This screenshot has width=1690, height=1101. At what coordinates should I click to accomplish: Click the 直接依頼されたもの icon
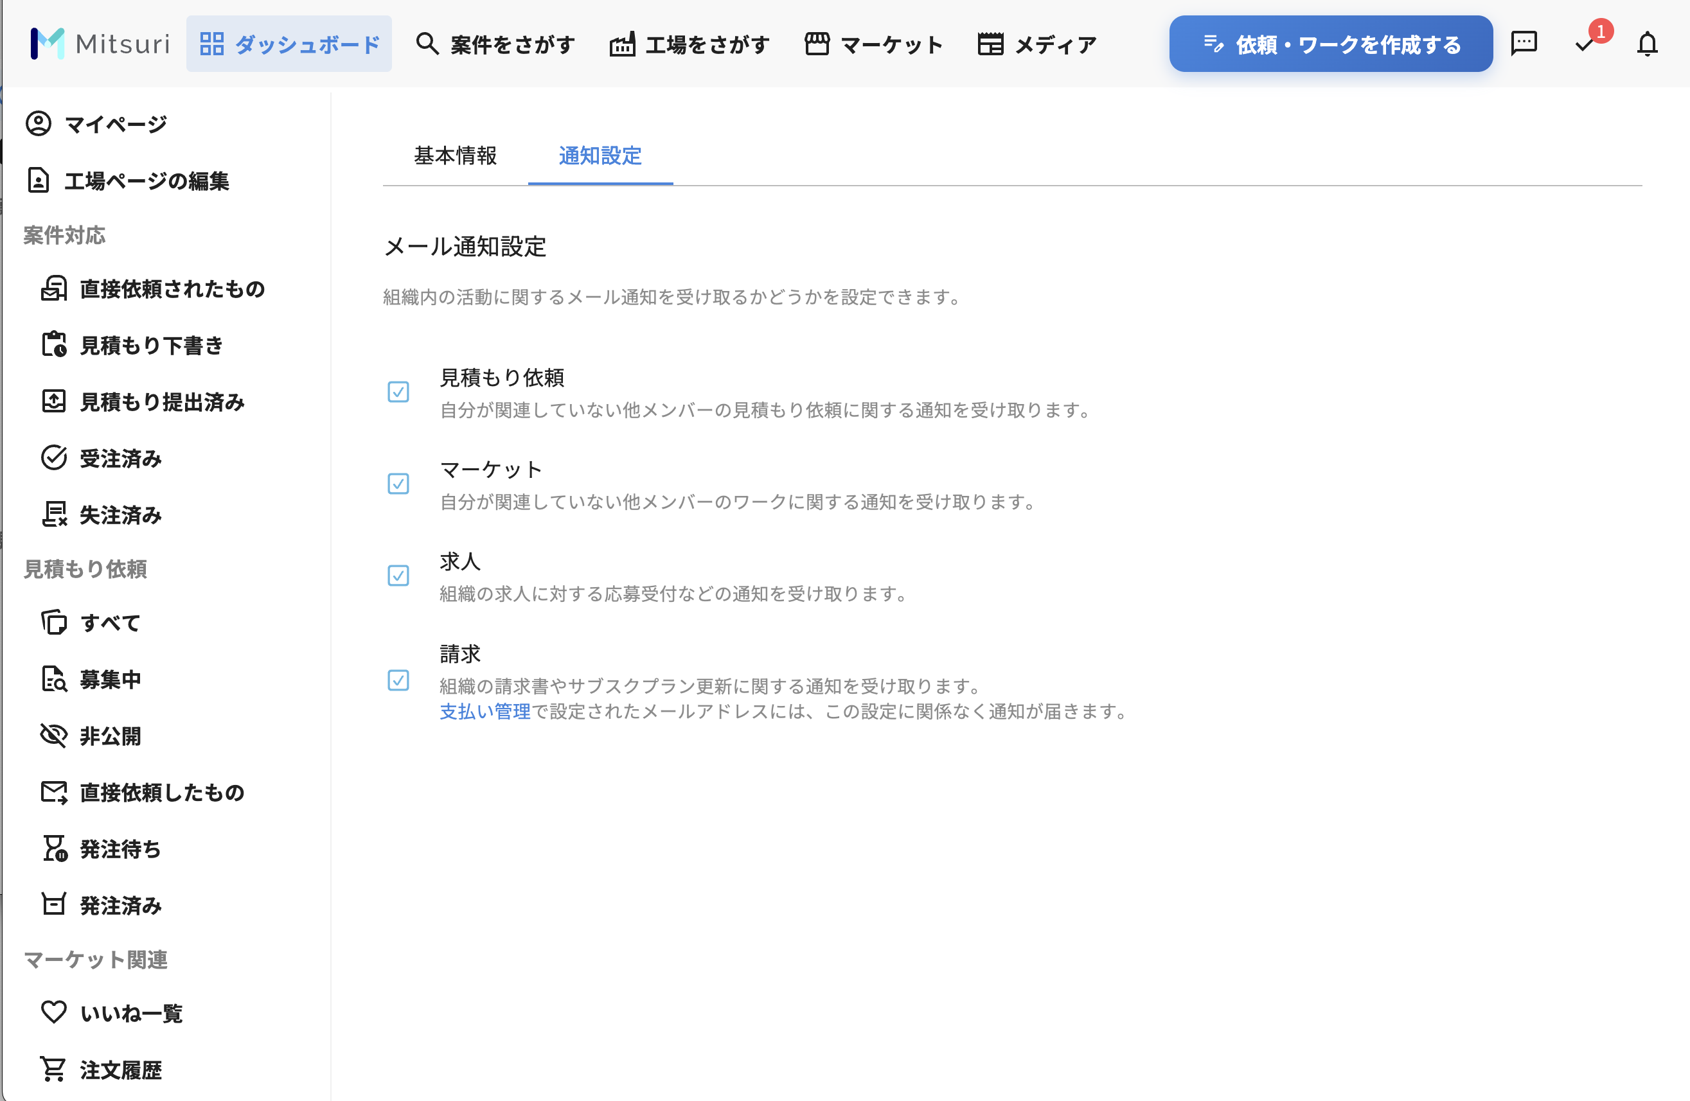pos(54,288)
